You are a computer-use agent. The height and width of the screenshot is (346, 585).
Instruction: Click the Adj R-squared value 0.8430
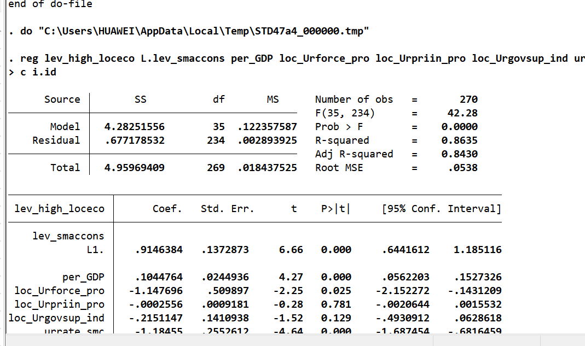459,154
